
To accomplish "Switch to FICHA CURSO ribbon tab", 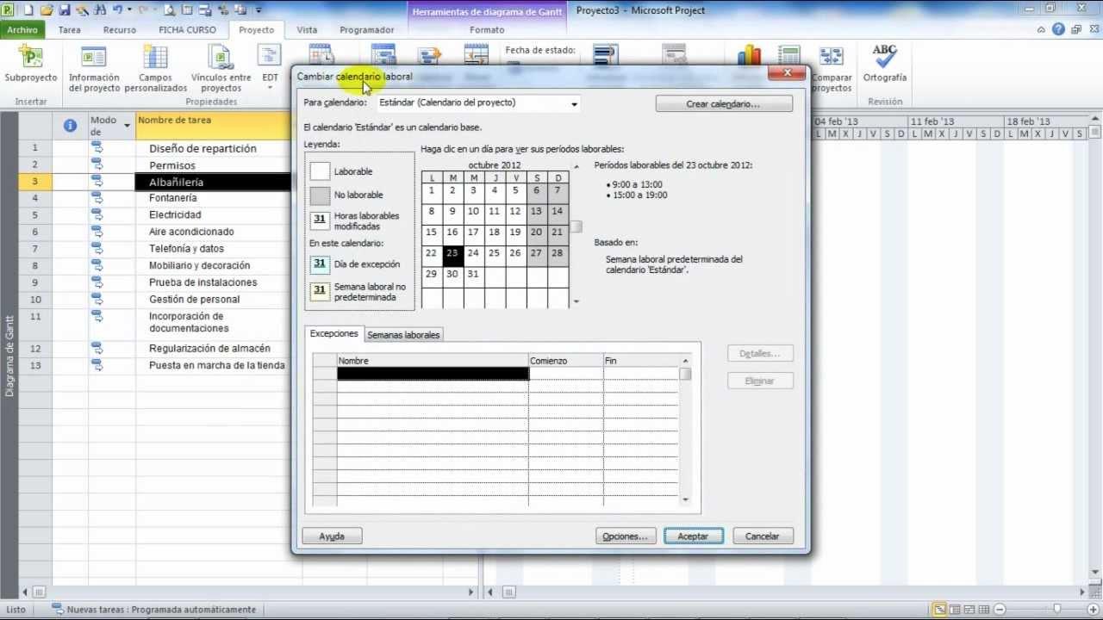I will 187,29.
